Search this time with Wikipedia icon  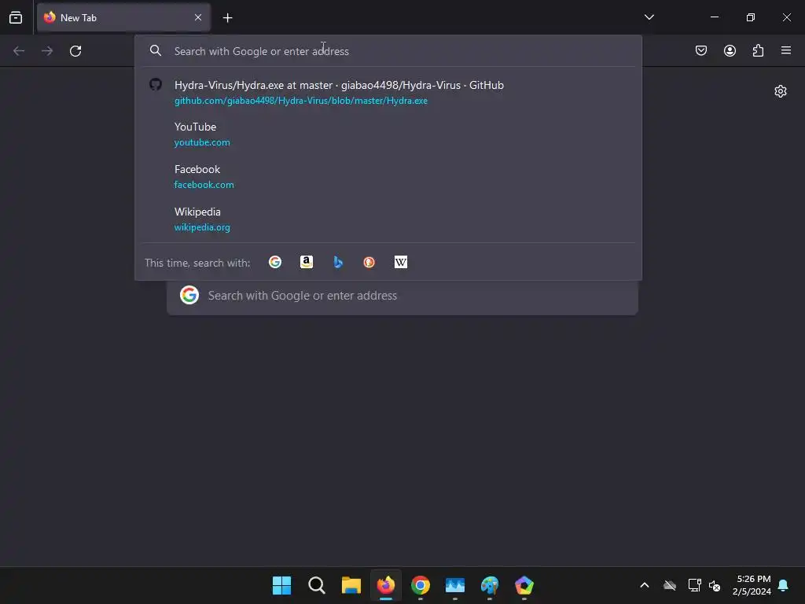click(x=400, y=263)
